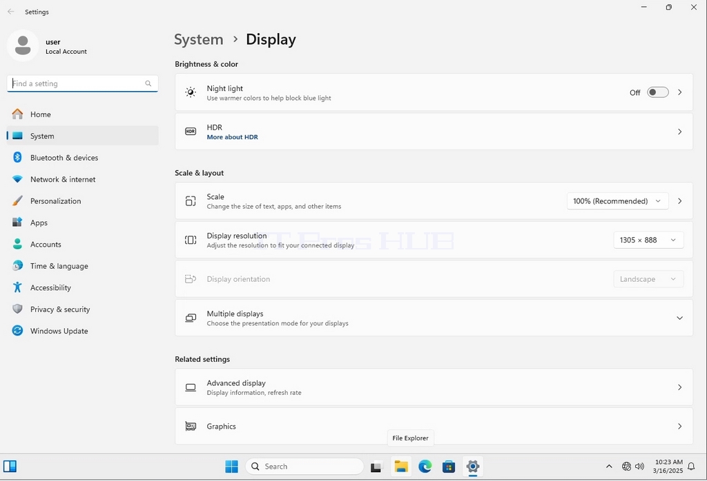Screen dimensions: 707x481
Task: Click the Home icon in sidebar
Action: pyautogui.click(x=17, y=114)
